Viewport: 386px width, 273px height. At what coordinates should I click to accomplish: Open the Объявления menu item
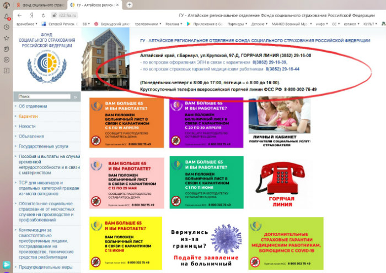click(31, 136)
